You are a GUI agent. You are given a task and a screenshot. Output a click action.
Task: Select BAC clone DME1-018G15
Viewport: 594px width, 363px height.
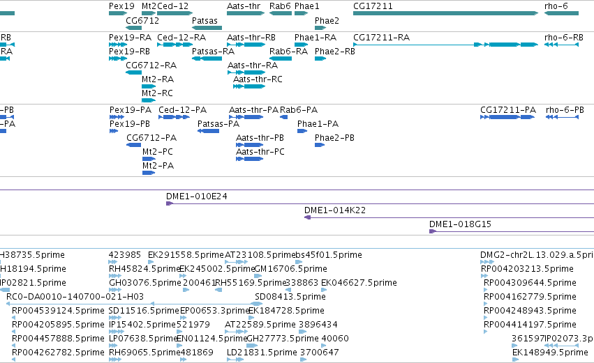pos(460,224)
